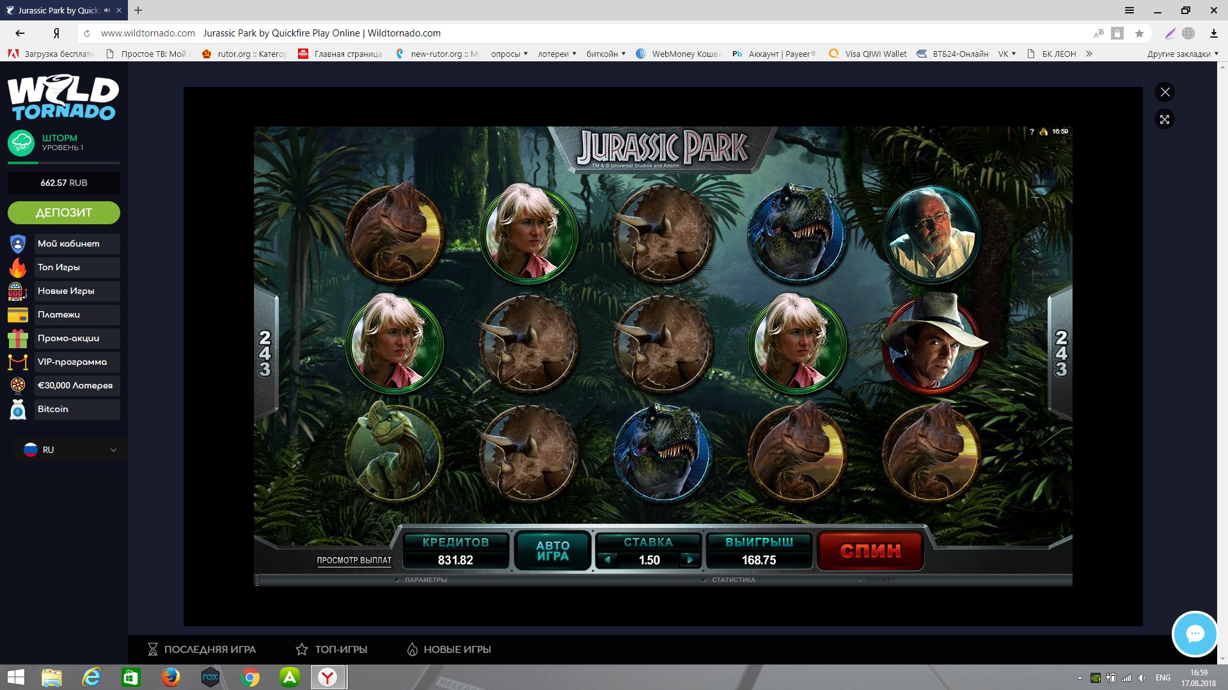
Task: Open Chrome from the Windows taskbar
Action: pos(250,677)
